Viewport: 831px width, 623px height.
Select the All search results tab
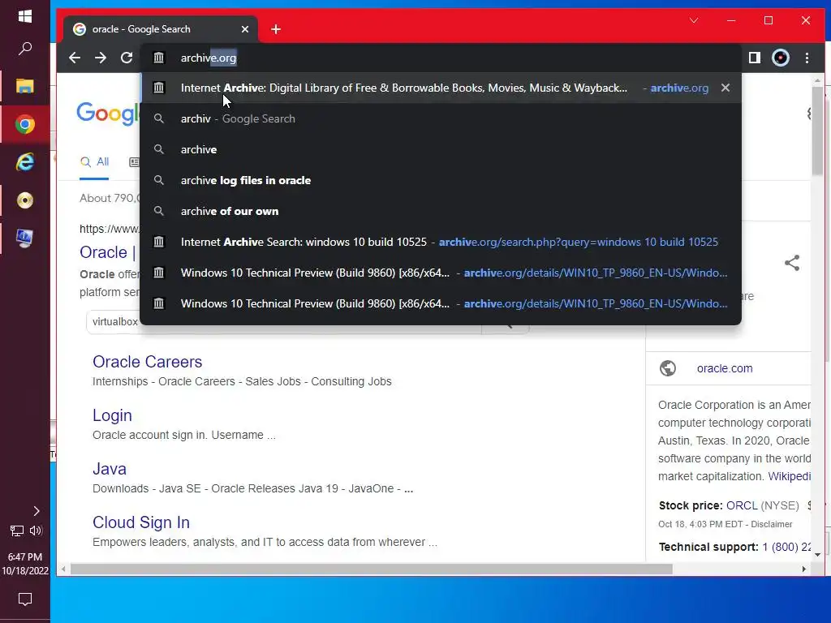(x=94, y=162)
